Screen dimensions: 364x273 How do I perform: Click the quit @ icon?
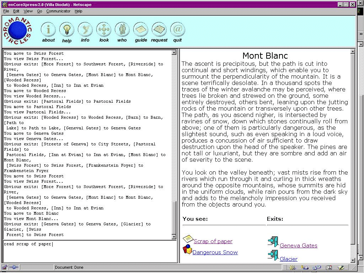(177, 30)
